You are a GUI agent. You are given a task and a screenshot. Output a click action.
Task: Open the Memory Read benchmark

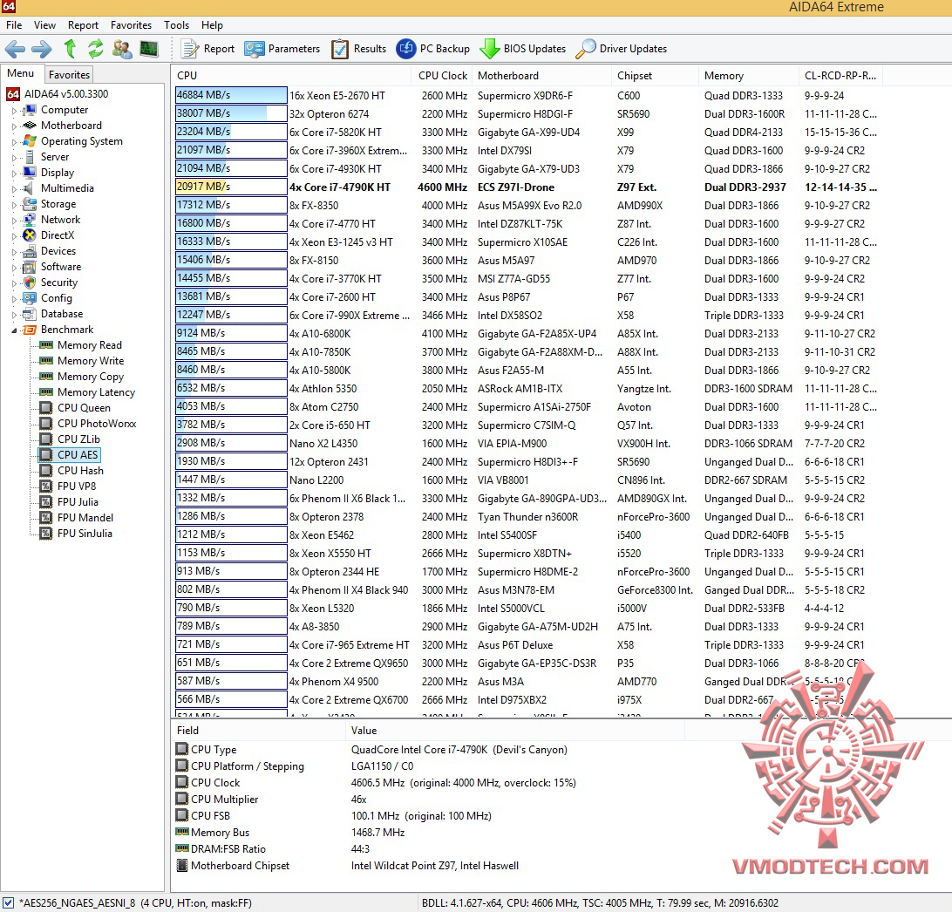click(x=89, y=345)
